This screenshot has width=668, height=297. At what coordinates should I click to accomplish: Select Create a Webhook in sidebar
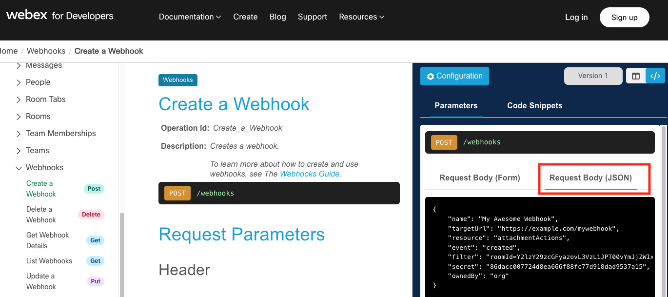pyautogui.click(x=41, y=189)
